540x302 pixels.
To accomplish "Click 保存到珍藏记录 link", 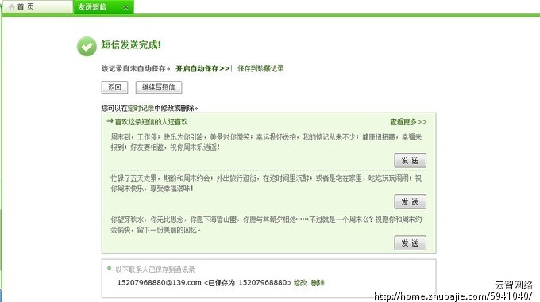I will coord(260,68).
